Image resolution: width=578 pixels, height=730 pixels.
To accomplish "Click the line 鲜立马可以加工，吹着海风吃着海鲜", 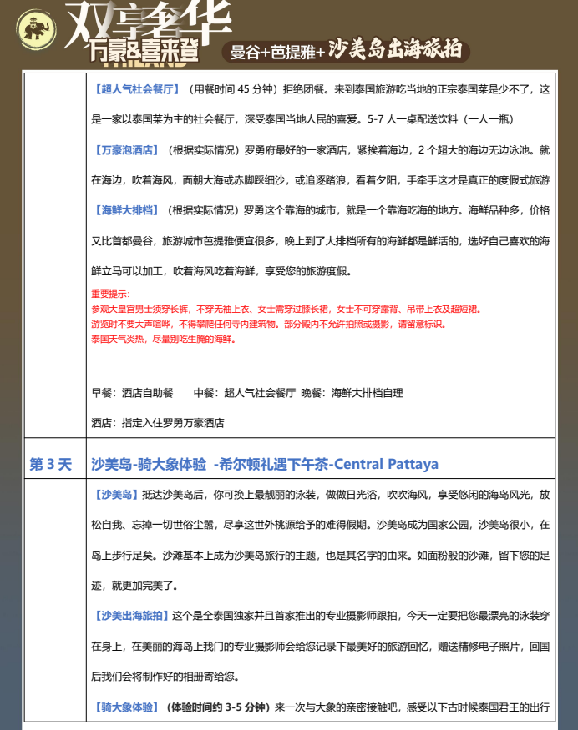I will coord(221,271).
